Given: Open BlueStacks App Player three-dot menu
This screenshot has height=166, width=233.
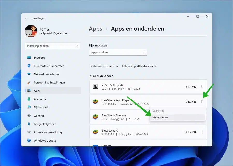Looking at the screenshot, I should (202, 102).
